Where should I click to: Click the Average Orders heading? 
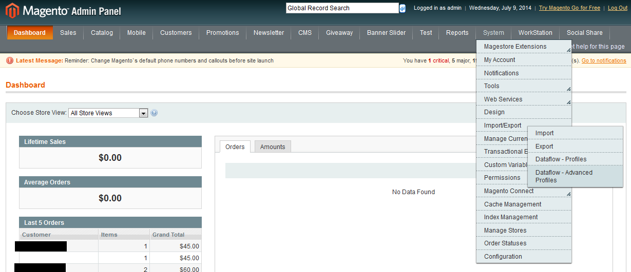pos(110,182)
